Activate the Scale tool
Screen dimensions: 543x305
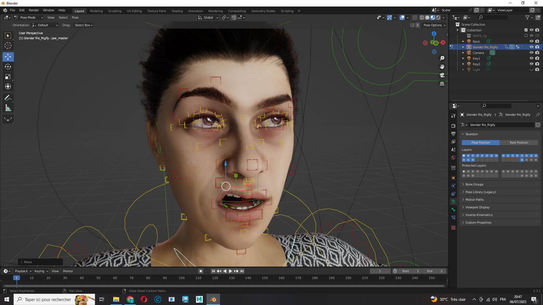8,77
